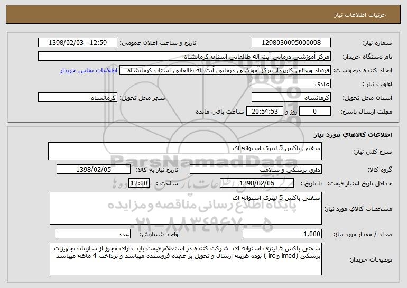Select the unit field showing عدد
Viewport: 407px width, 288px height.
92,234
